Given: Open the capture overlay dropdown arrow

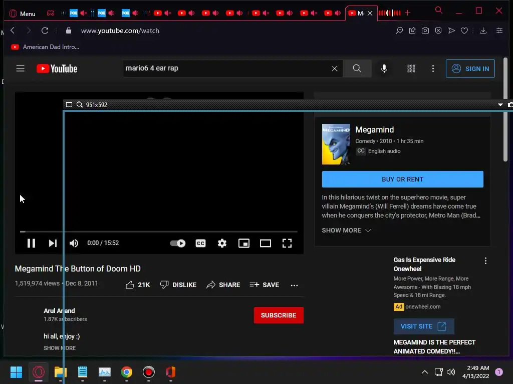Looking at the screenshot, I should pyautogui.click(x=500, y=105).
